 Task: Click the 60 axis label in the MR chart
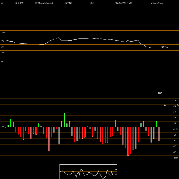pyautogui.click(x=174, y=112)
